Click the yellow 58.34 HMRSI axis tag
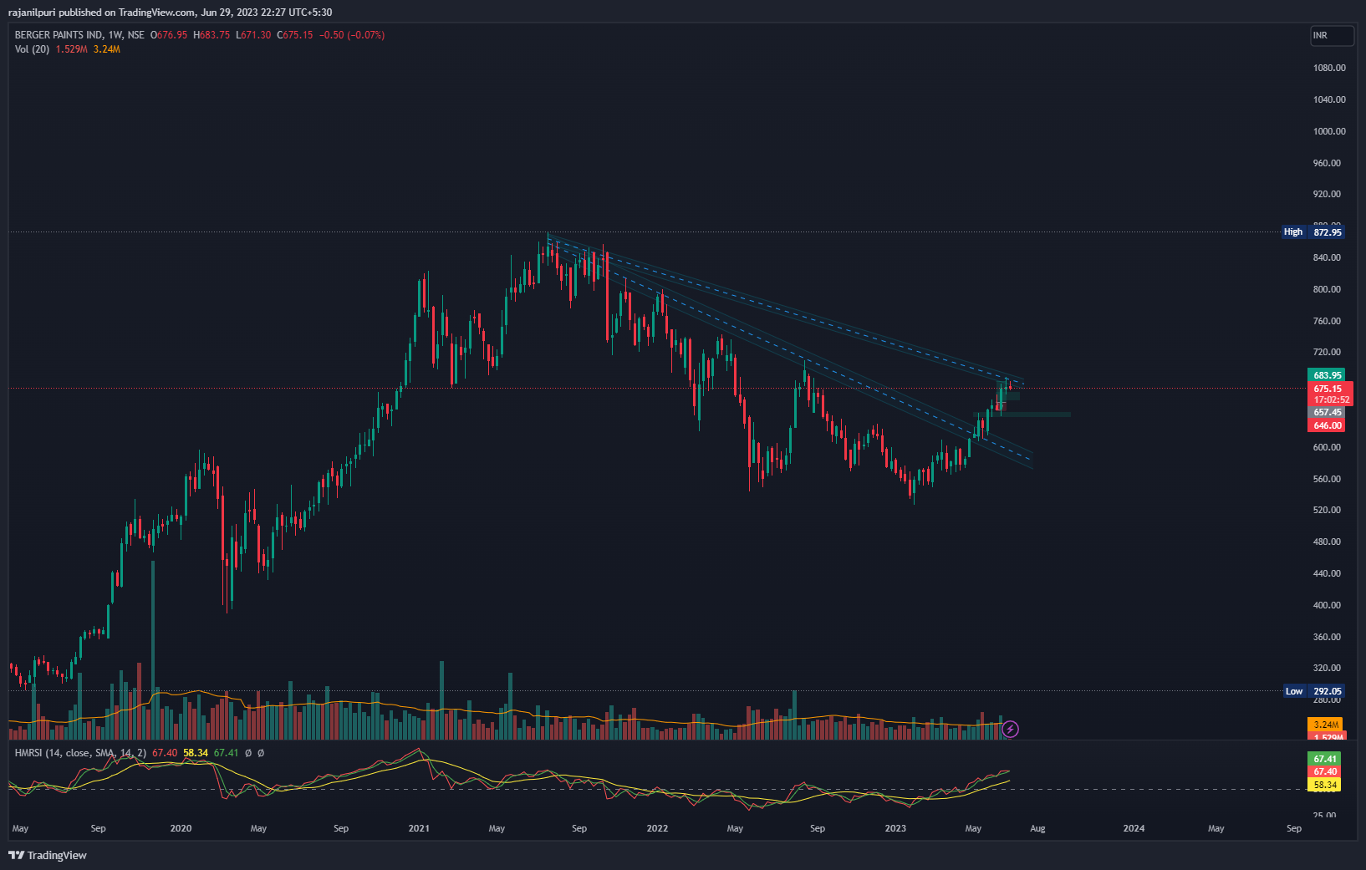This screenshot has width=1366, height=870. coord(1325,785)
